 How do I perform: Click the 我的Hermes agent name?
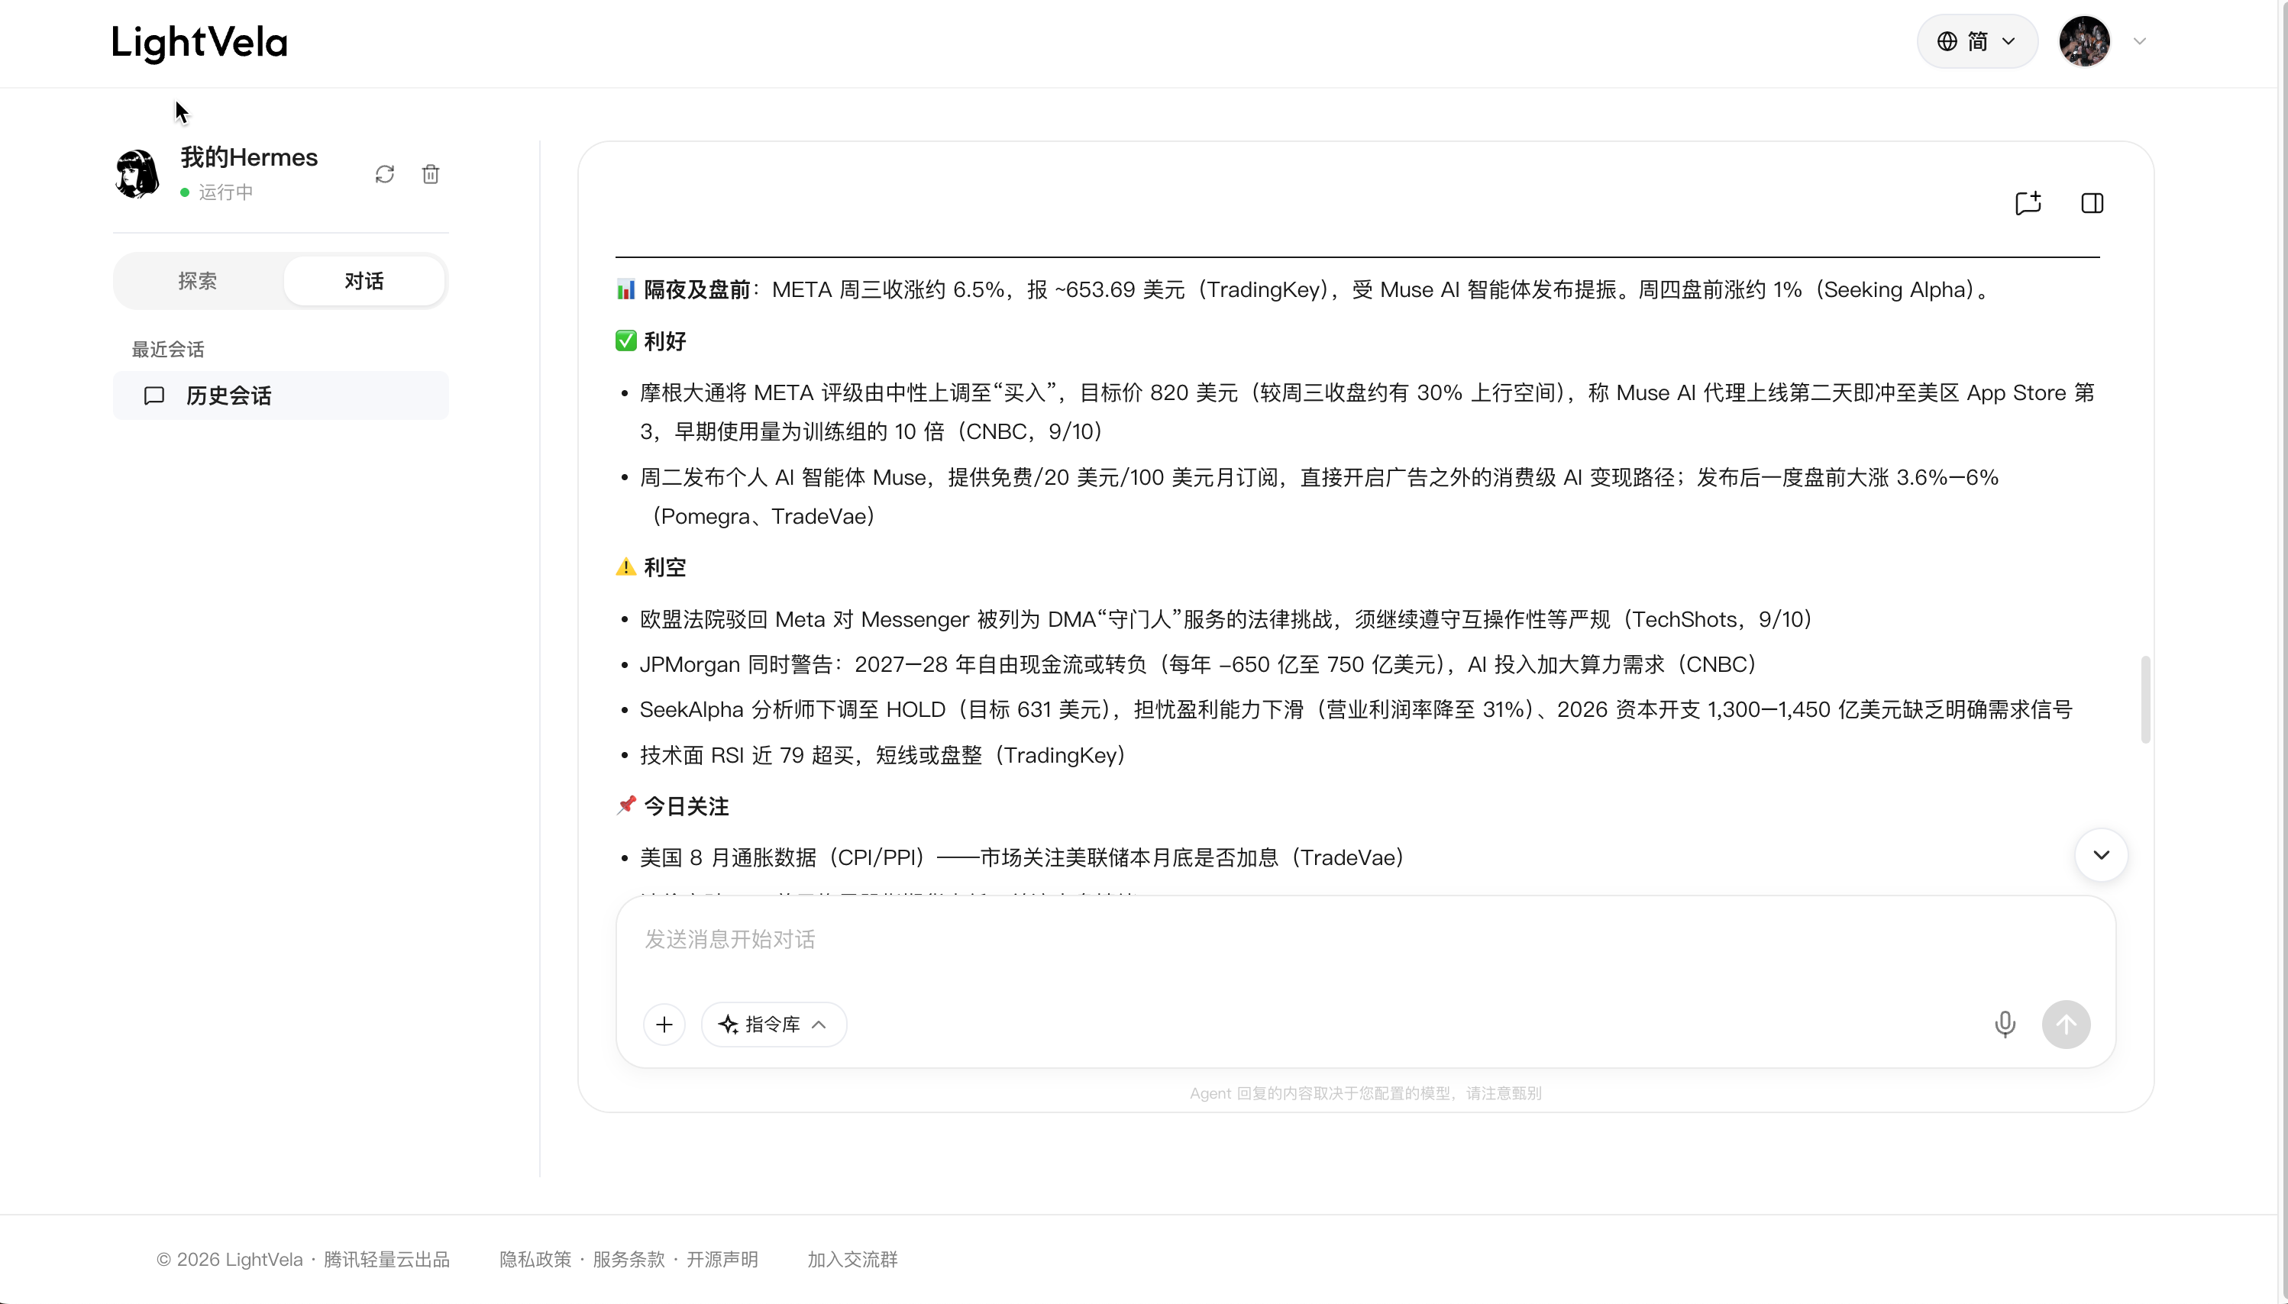[x=249, y=157]
